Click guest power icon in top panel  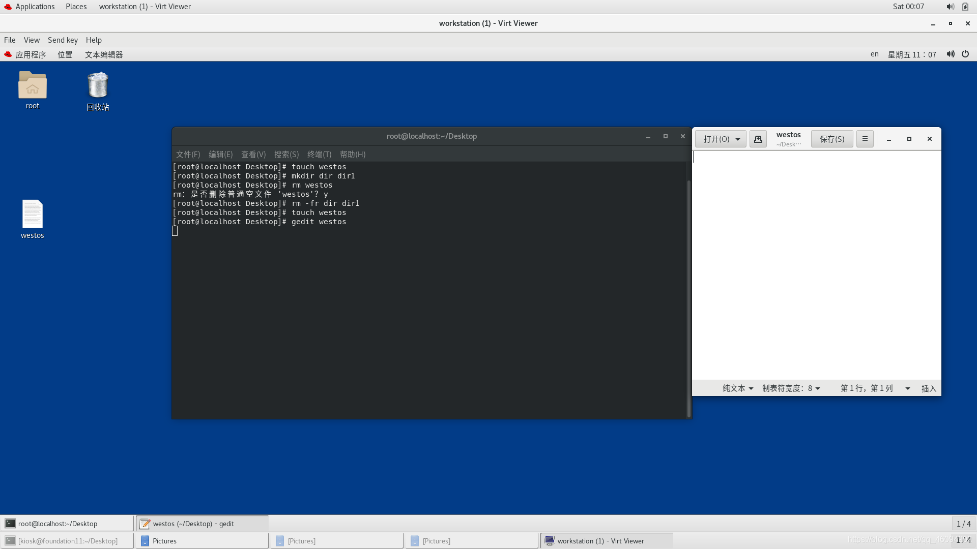click(965, 54)
